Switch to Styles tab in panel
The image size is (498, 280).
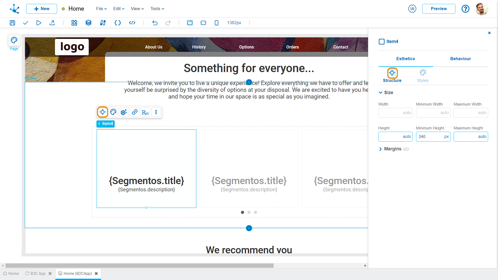pos(423,75)
